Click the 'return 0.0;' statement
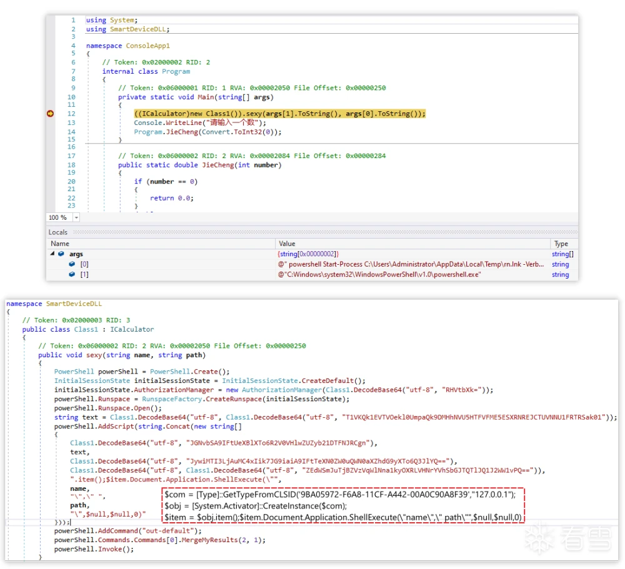The image size is (625, 569). 172,198
